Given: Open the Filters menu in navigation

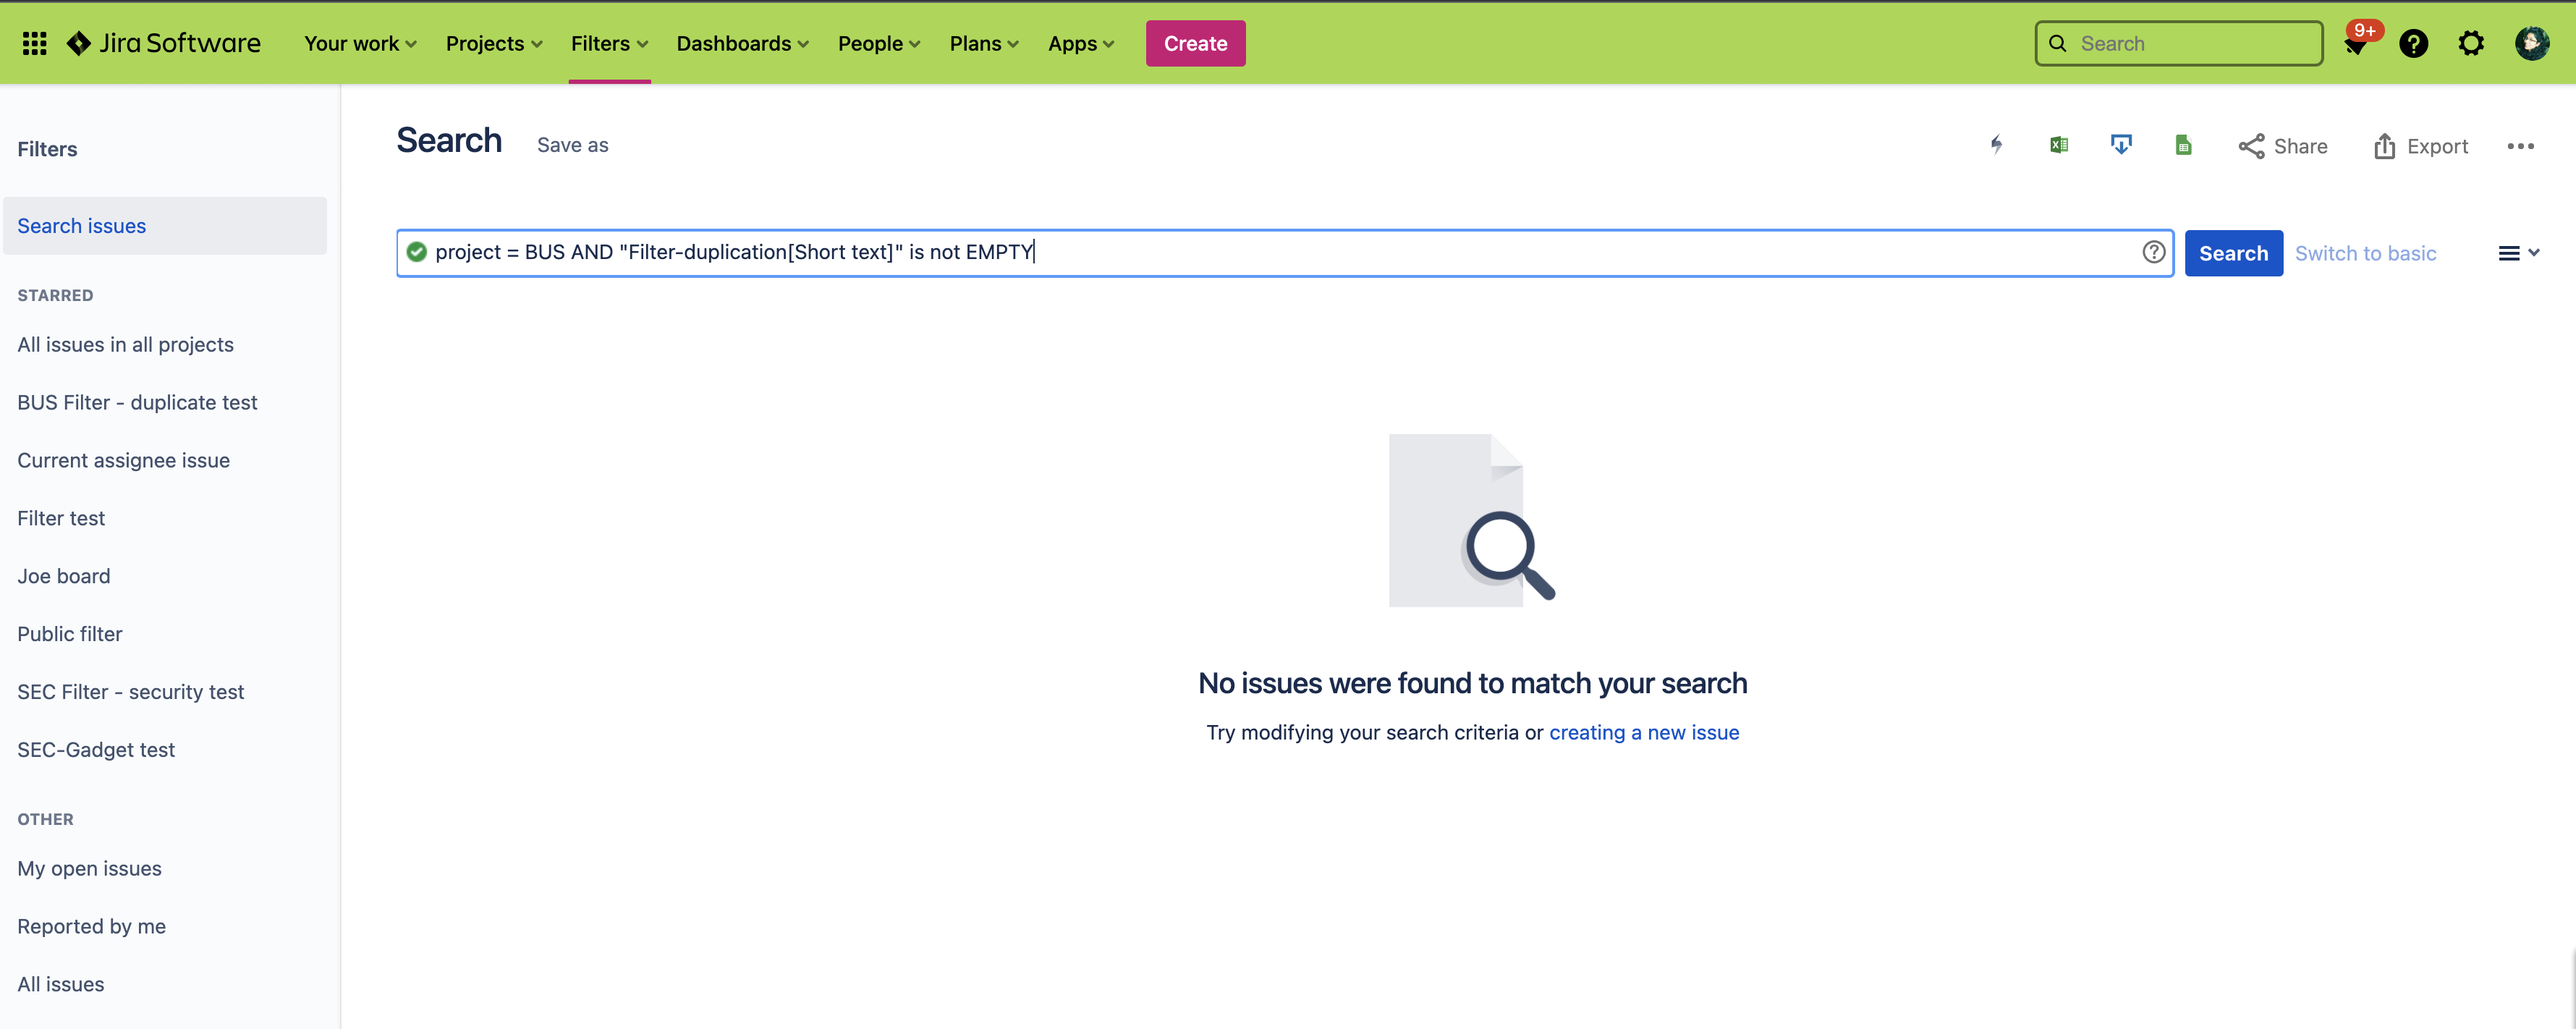Looking at the screenshot, I should click(609, 44).
